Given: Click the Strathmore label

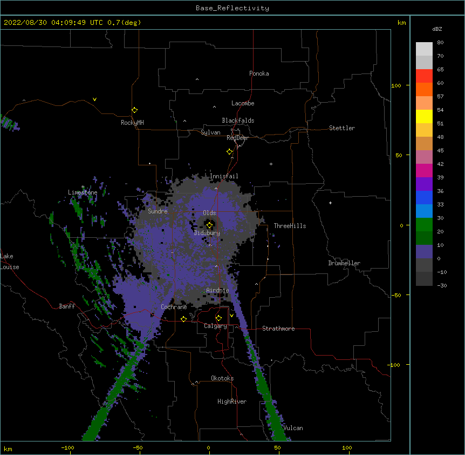Looking at the screenshot, I should (x=278, y=329).
